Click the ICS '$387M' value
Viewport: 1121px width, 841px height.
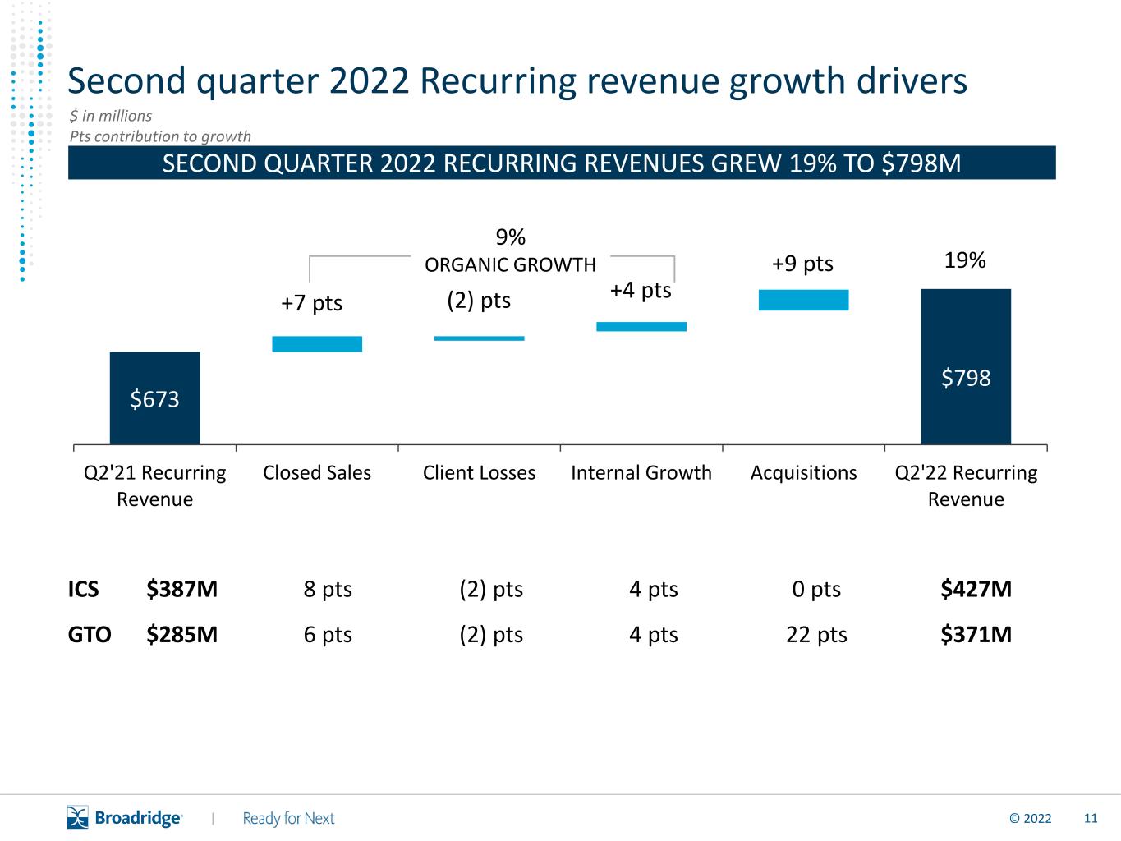click(182, 589)
